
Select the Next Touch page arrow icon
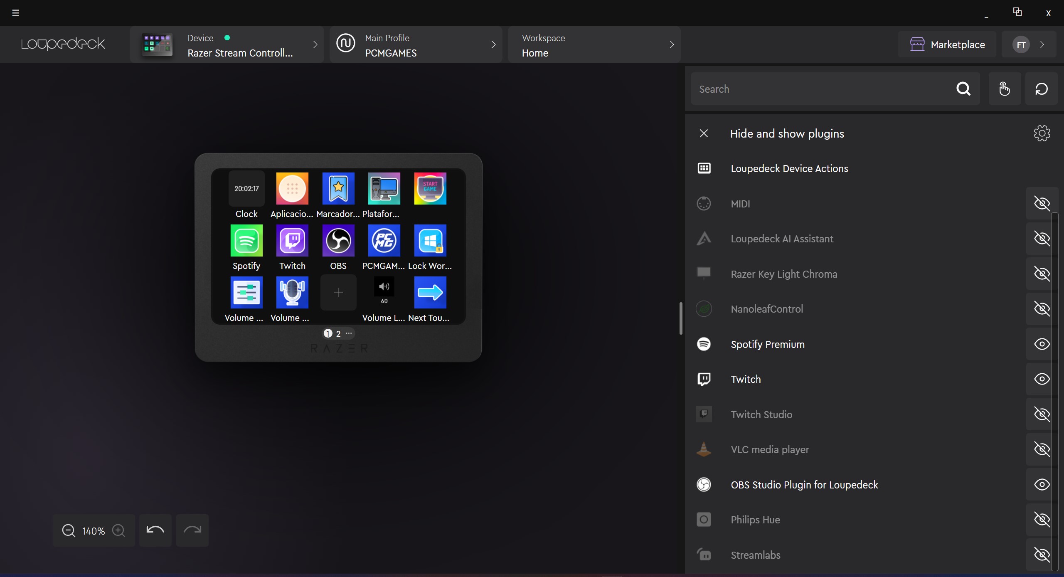[x=430, y=292]
